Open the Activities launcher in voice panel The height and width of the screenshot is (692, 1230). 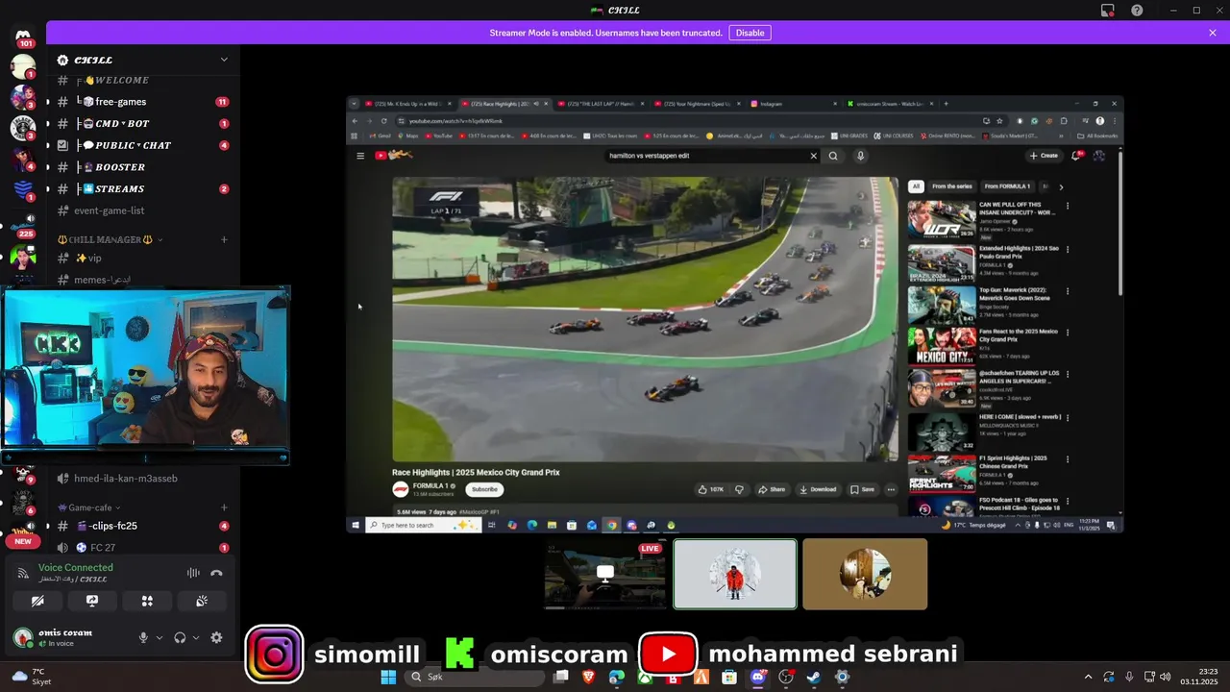pyautogui.click(x=147, y=601)
